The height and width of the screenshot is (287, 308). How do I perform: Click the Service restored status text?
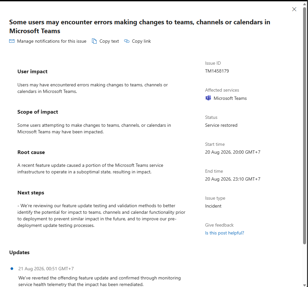coord(221,125)
